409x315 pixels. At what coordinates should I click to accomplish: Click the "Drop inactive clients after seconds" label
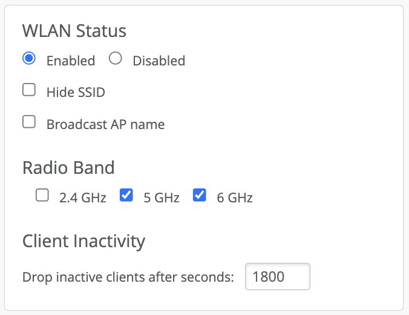pos(128,277)
